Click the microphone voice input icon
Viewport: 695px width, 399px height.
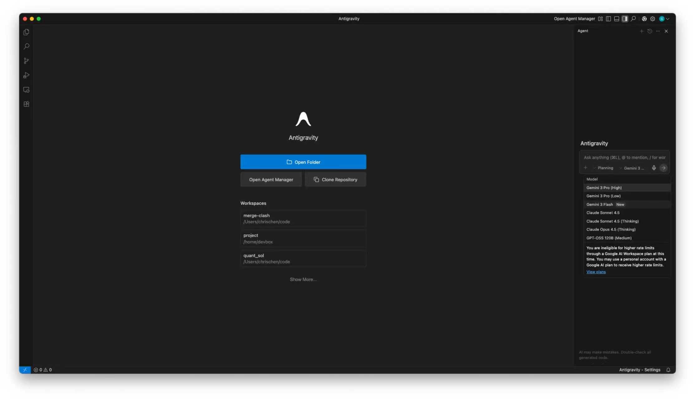point(654,168)
